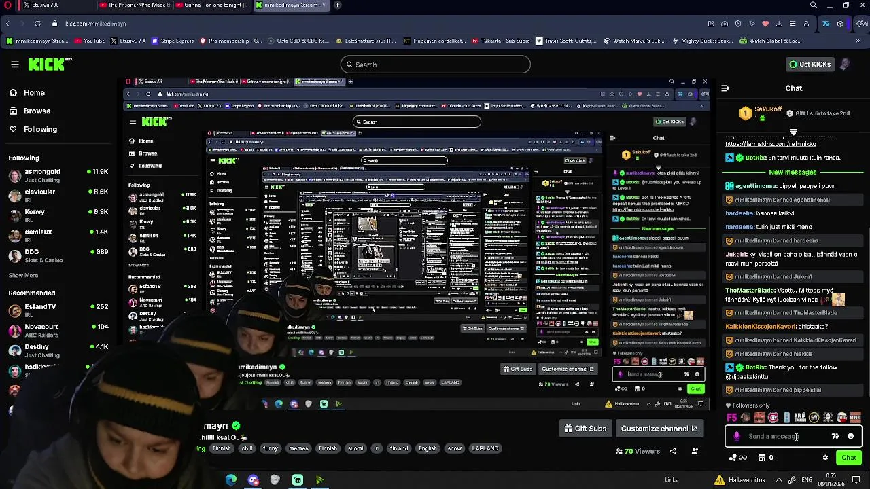Image resolution: width=870 pixels, height=489 pixels.
Task: Open Konvy's channel in Following
Action: [x=58, y=215]
